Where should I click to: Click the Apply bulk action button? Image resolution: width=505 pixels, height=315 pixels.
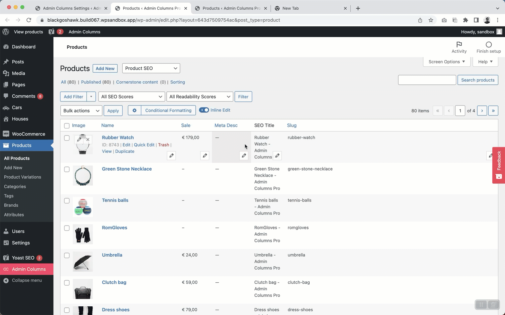[x=113, y=111]
